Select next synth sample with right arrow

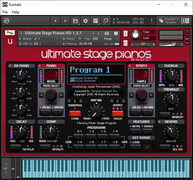pos(151,95)
